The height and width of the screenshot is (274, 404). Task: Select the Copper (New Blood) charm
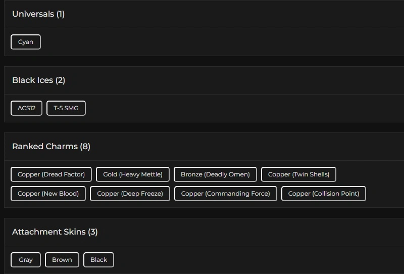click(48, 194)
